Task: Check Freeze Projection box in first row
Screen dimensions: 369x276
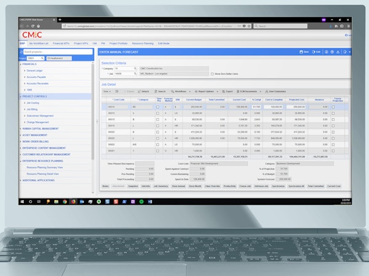Action: [x=333, y=107]
